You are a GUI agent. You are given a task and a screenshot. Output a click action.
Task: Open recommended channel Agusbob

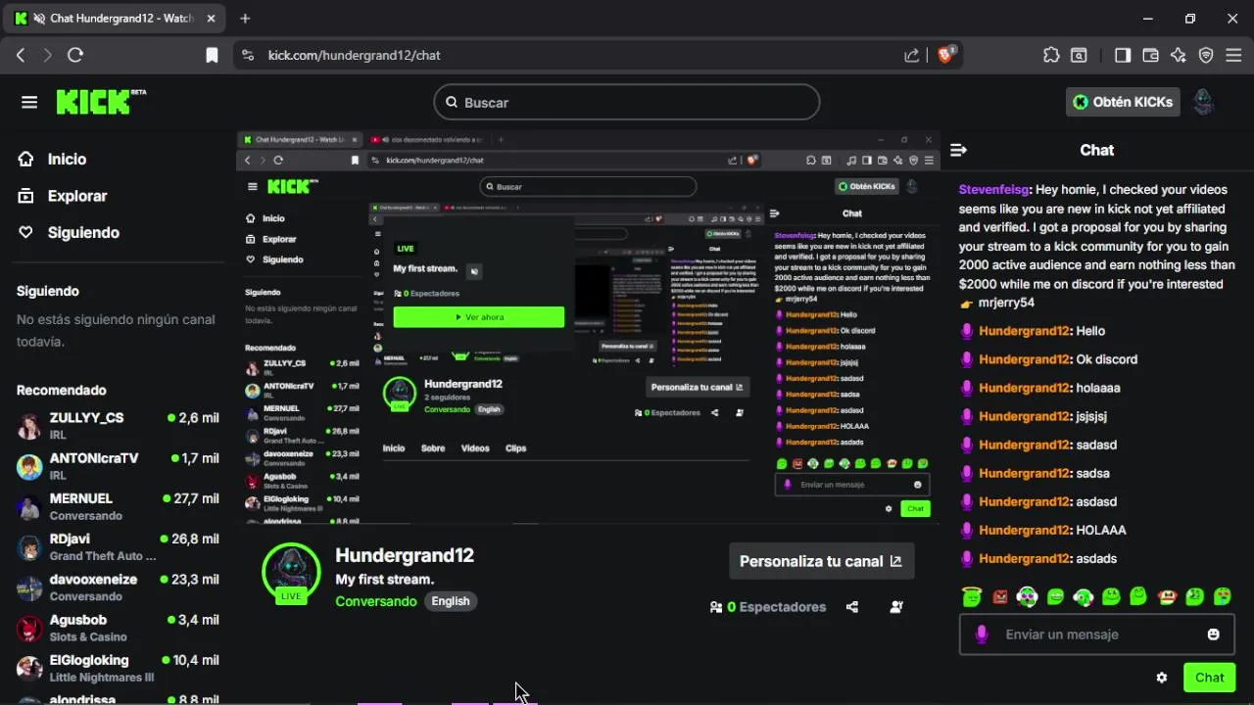click(x=118, y=628)
